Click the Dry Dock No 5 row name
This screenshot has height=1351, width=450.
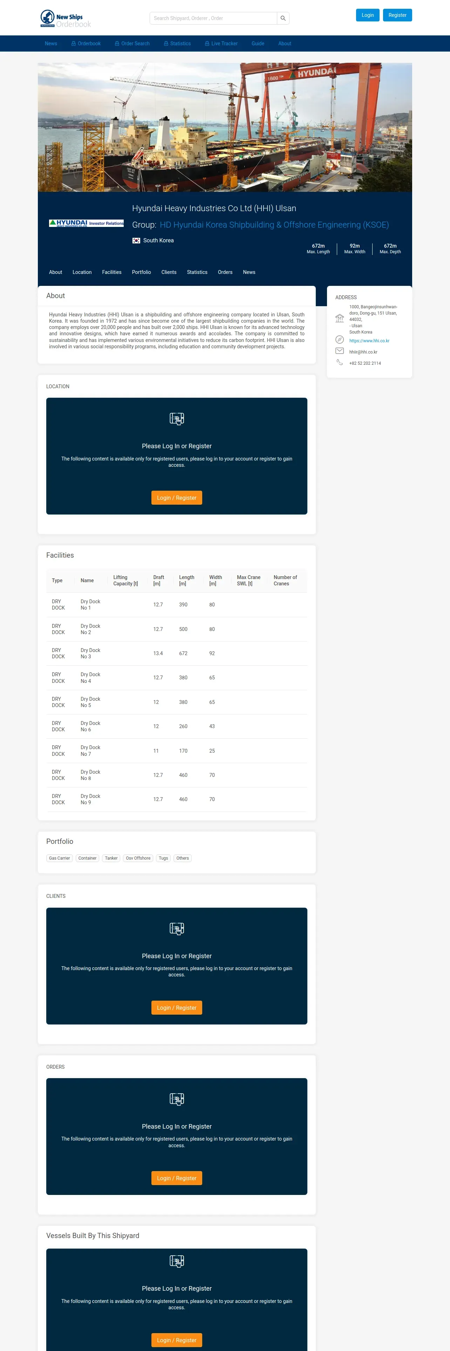click(90, 702)
